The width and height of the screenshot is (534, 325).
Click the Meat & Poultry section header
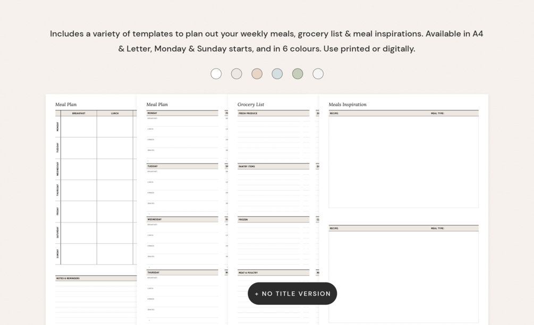(x=248, y=272)
